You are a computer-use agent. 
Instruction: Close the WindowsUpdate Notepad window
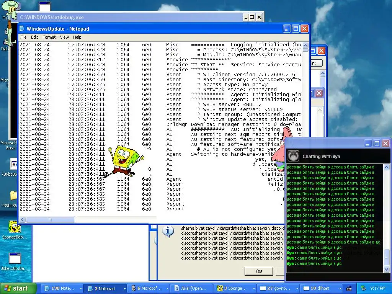coord(304,29)
